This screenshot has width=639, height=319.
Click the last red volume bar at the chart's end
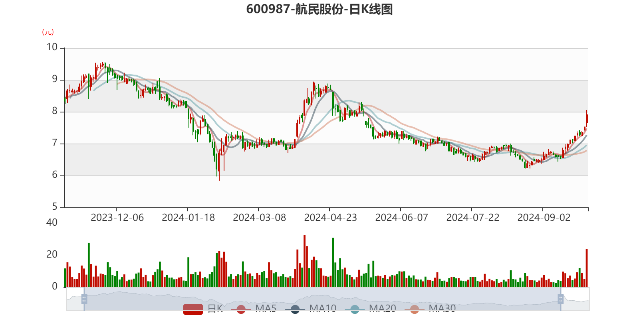587,268
